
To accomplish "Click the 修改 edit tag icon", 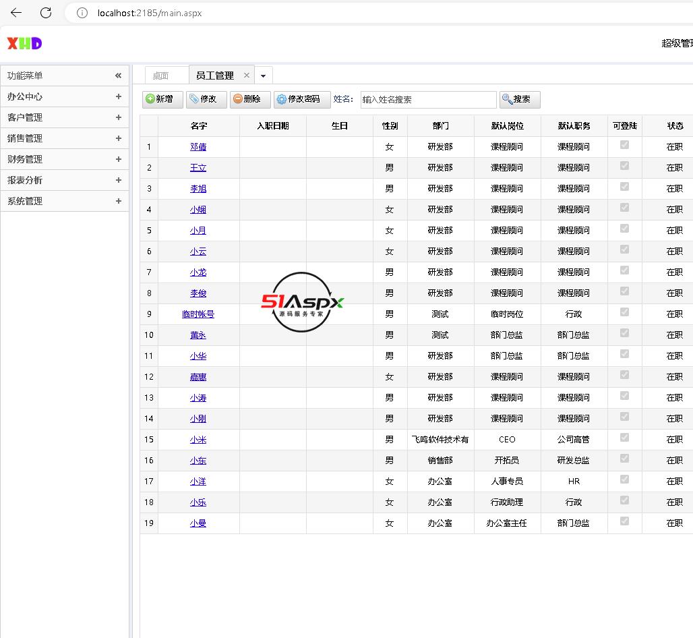I will (194, 99).
